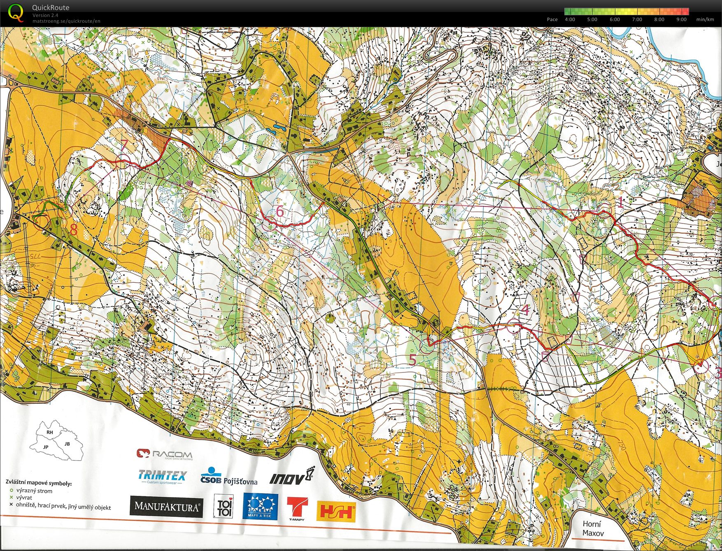Click the RACOM sponsor logo
Screen dimensions: 722x551
[164, 454]
